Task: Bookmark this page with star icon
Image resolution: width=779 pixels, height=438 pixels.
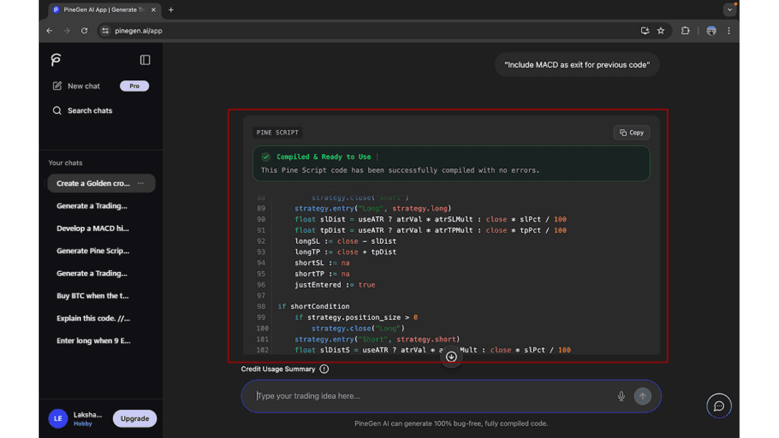Action: click(661, 30)
